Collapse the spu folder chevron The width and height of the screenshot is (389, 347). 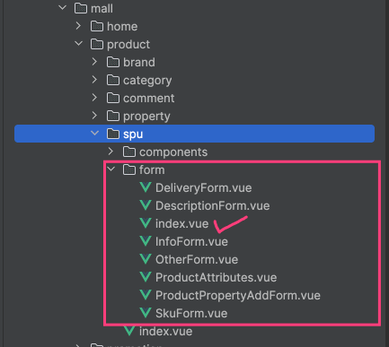point(95,134)
